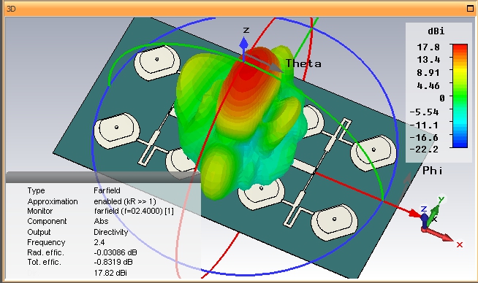
Task: Click the 17.8 maximum scale label
Action: 428,47
